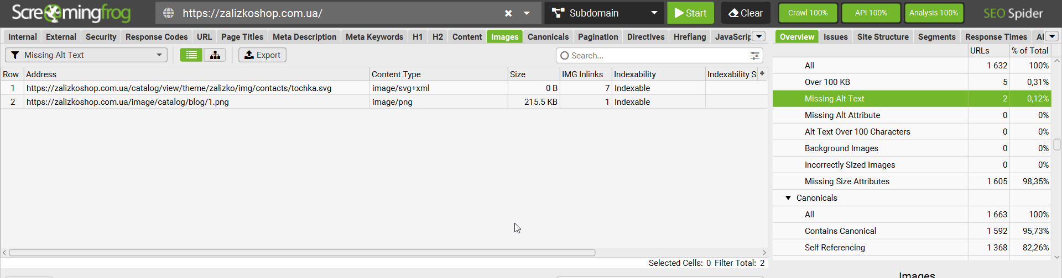Sort by IMG Inlinks column header

[x=586, y=74]
